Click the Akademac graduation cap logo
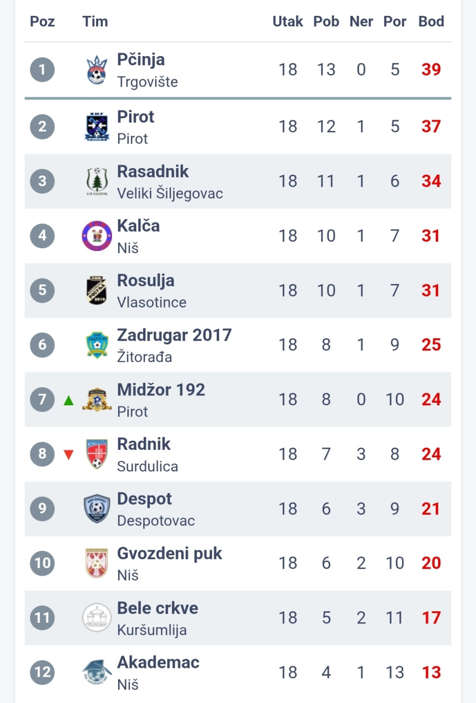This screenshot has height=703, width=476. tap(97, 672)
